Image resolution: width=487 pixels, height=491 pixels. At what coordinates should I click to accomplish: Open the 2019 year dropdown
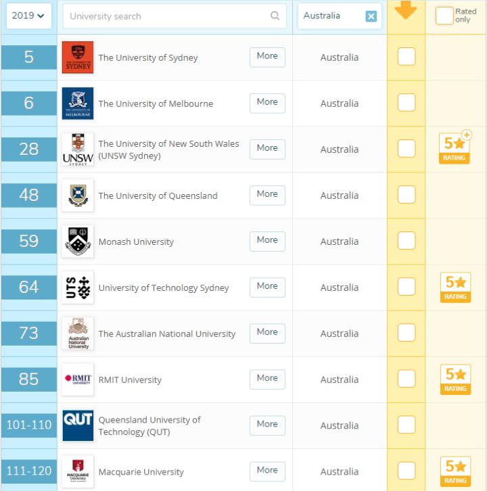click(x=28, y=16)
